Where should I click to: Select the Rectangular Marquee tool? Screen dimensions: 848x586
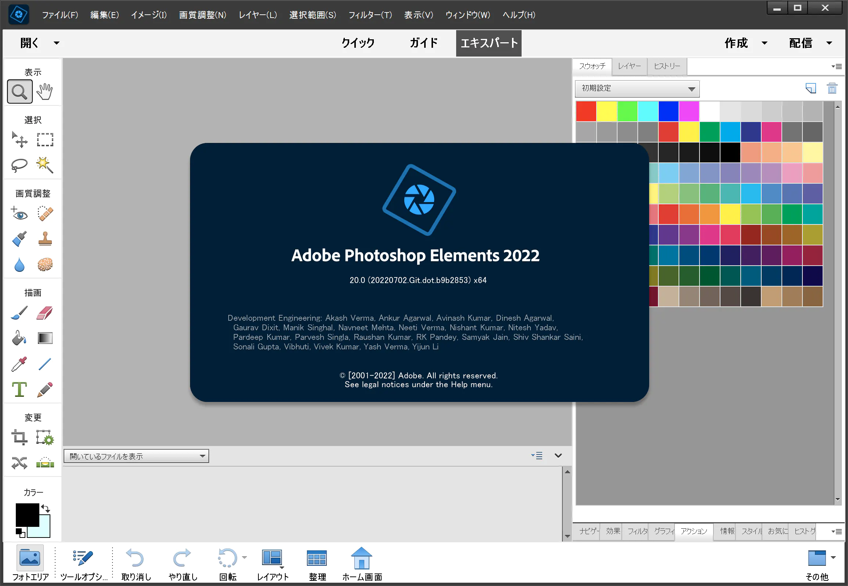point(45,140)
